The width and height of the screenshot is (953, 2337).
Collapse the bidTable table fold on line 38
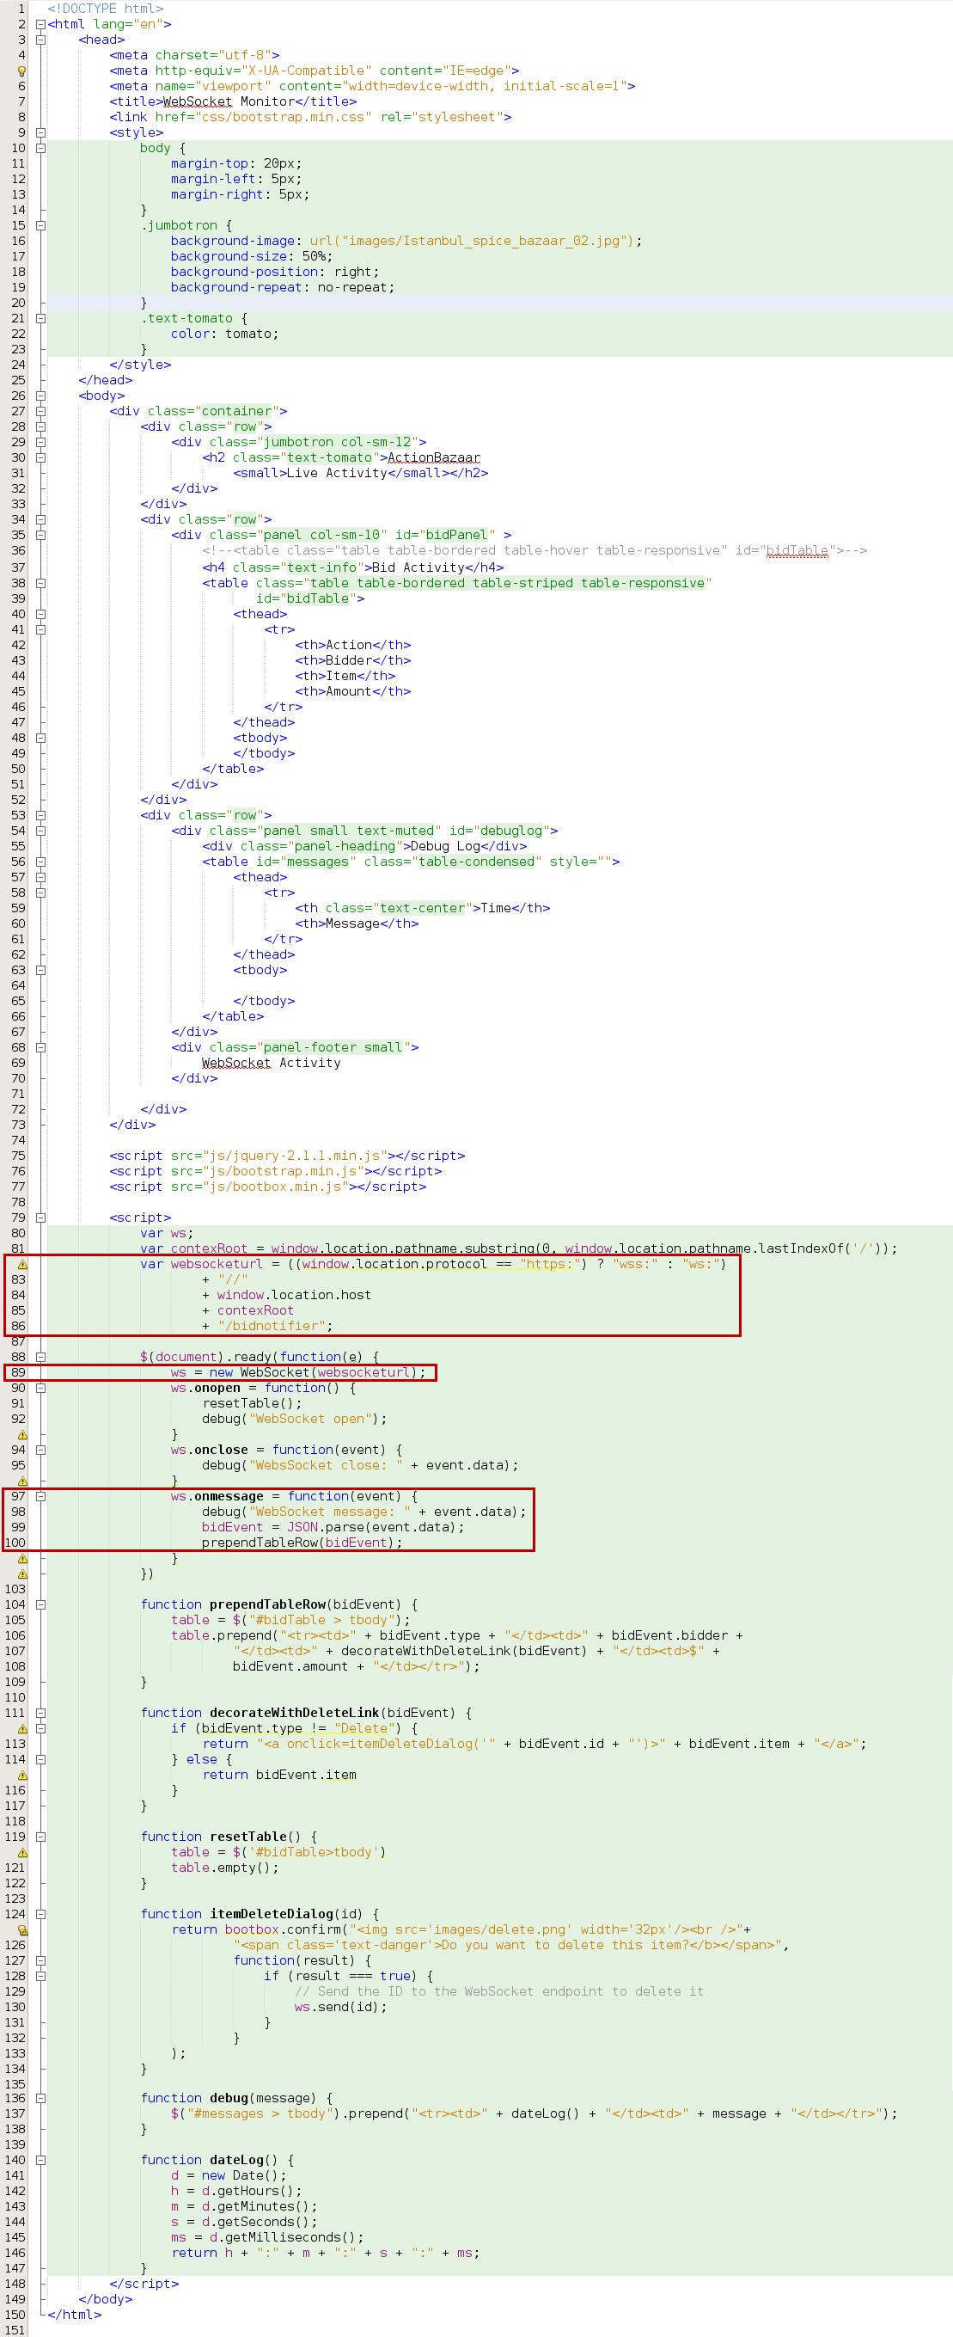pos(40,583)
